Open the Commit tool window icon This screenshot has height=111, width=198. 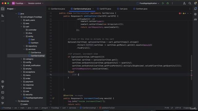(3, 16)
